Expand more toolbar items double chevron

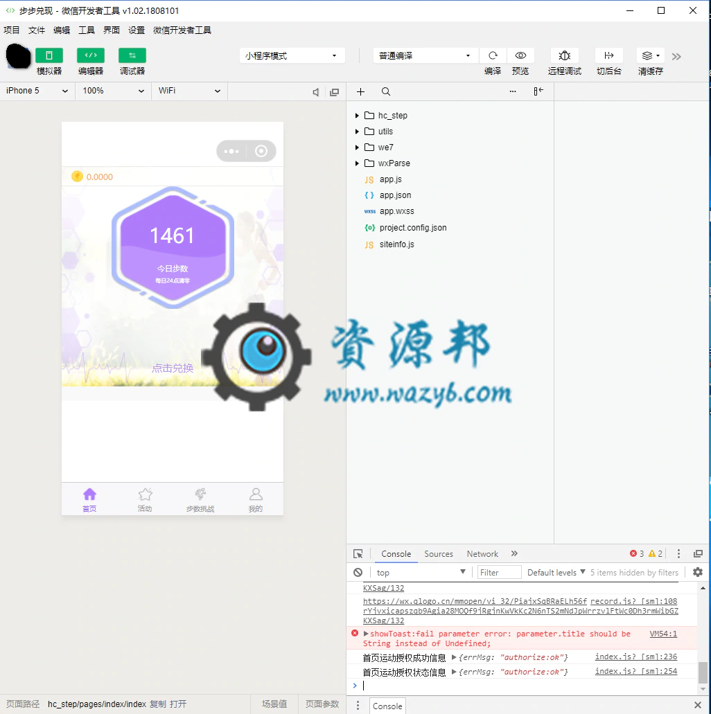tap(676, 57)
